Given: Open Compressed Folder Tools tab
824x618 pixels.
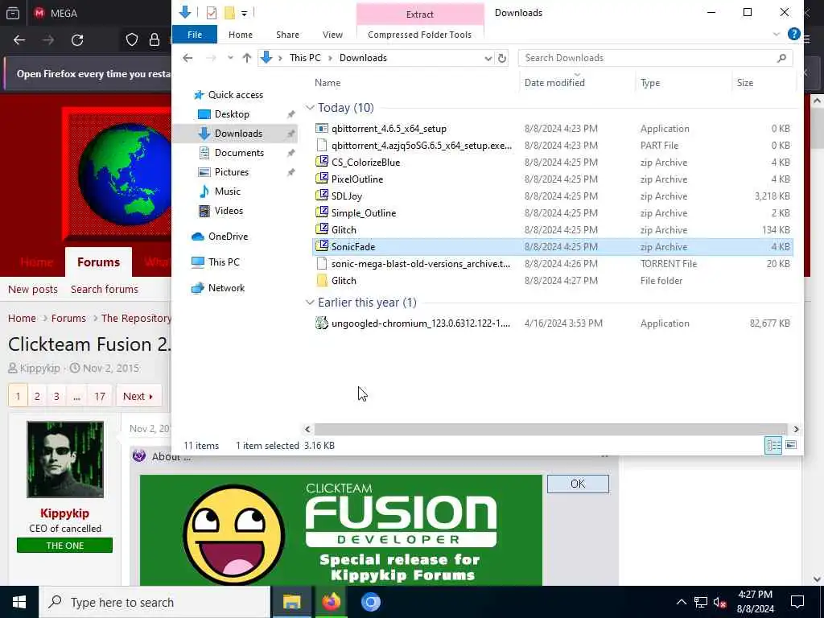Looking at the screenshot, I should [x=419, y=35].
